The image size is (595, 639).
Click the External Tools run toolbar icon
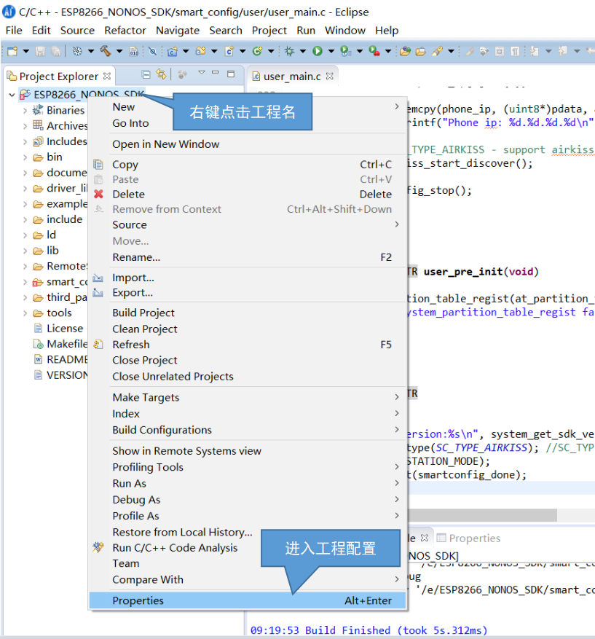pyautogui.click(x=374, y=51)
